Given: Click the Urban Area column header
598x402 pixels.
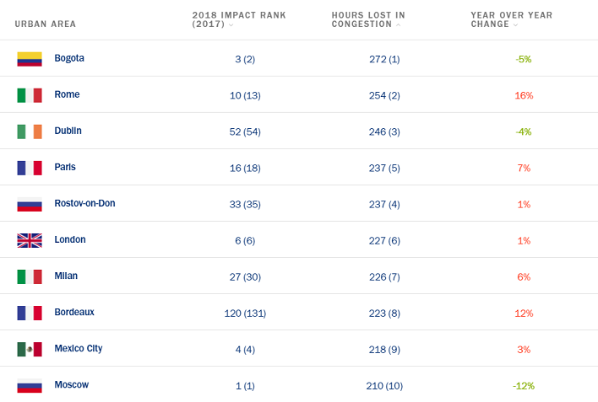Looking at the screenshot, I should click(x=46, y=24).
